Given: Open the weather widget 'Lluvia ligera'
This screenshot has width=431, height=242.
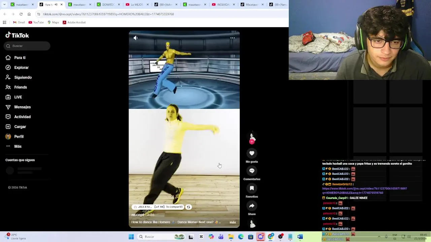Looking at the screenshot, I should (16, 237).
